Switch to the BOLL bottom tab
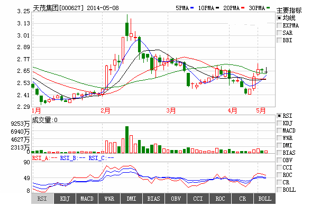The width and height of the screenshot is (311, 206). (x=265, y=199)
